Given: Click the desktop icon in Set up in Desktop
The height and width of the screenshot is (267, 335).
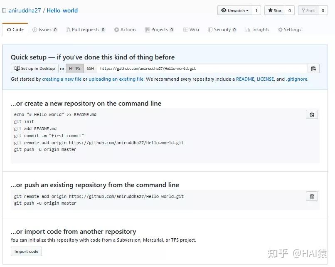Looking at the screenshot, I should 16,68.
